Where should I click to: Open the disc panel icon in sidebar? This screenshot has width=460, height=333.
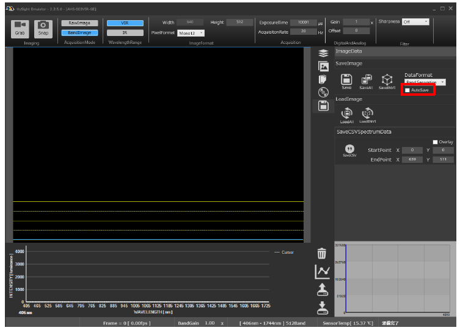(x=323, y=93)
